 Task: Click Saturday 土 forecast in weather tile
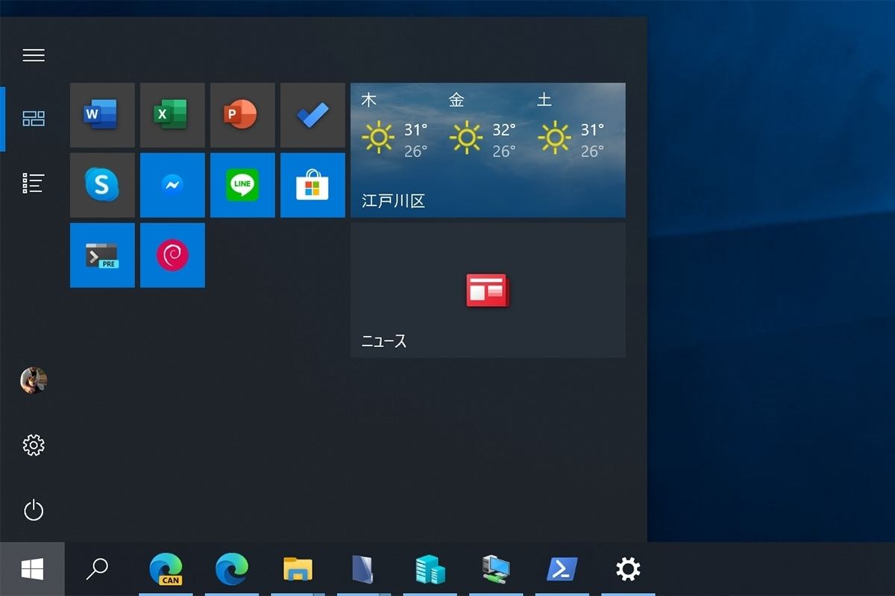pyautogui.click(x=571, y=125)
